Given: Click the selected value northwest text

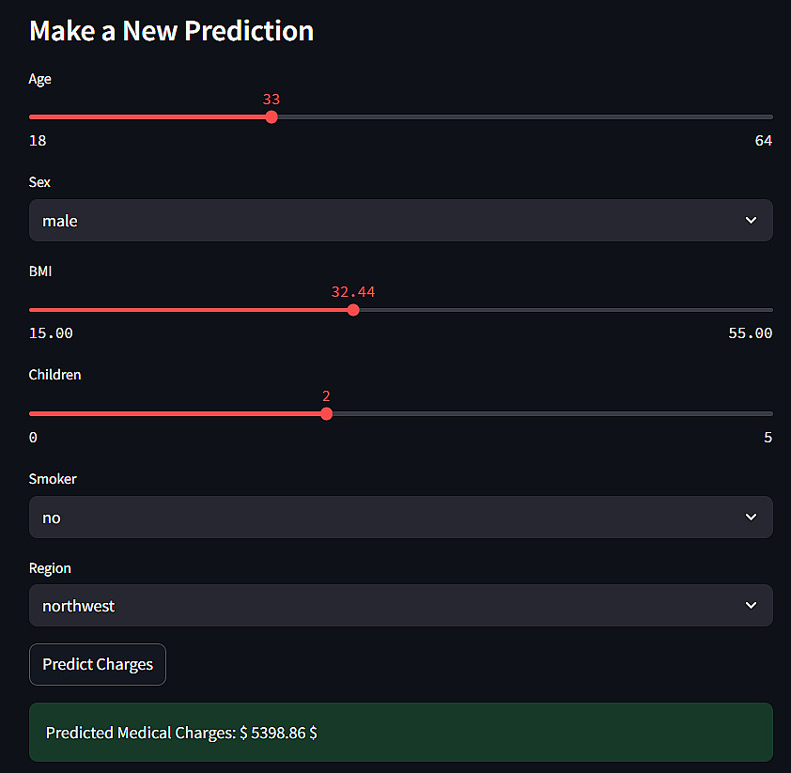Looking at the screenshot, I should 79,607.
